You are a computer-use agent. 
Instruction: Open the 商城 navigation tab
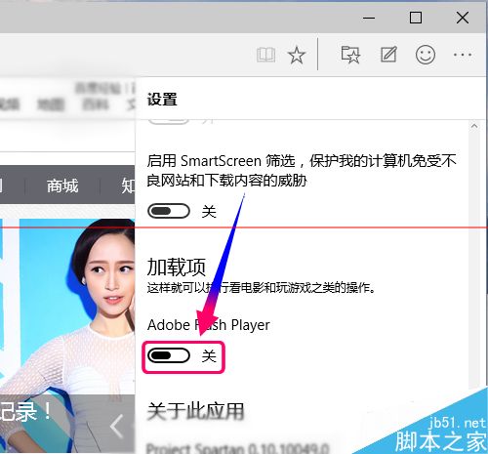point(62,186)
